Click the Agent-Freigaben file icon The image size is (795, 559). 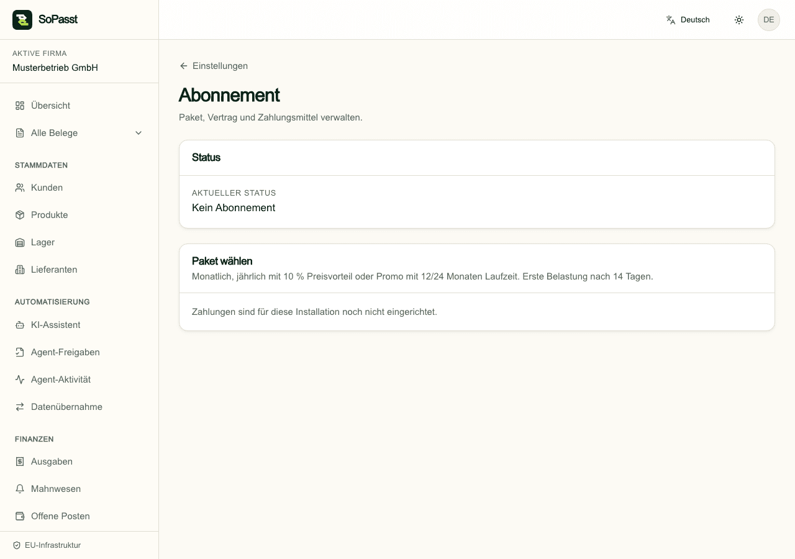click(20, 352)
